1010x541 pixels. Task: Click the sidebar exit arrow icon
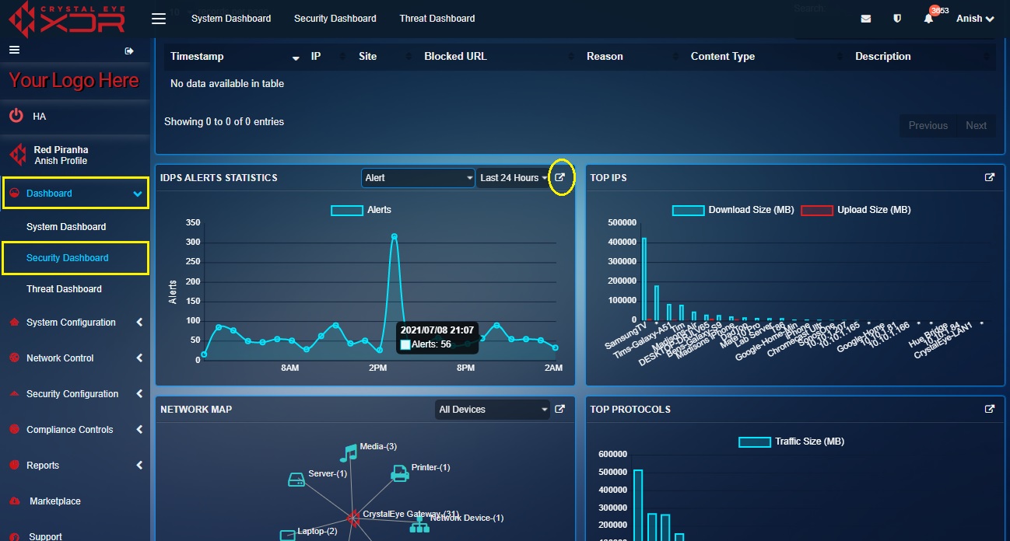coord(129,51)
